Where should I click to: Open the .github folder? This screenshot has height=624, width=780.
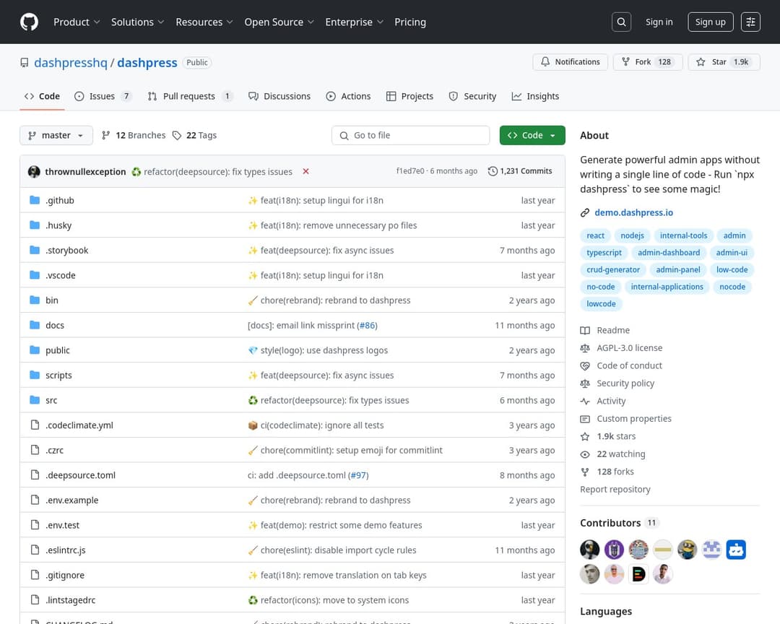60,201
